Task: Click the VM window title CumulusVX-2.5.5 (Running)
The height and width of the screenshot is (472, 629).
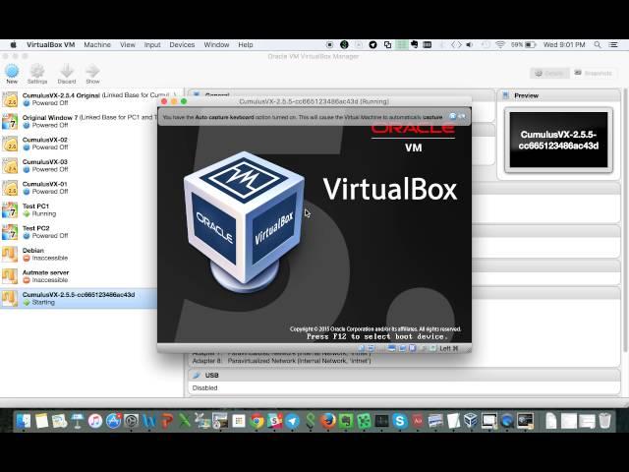Action: coord(314,101)
